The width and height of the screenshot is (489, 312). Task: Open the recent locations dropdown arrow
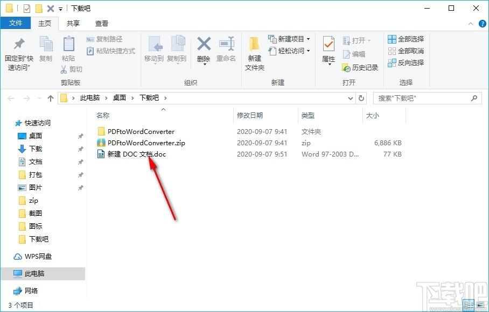click(39, 98)
